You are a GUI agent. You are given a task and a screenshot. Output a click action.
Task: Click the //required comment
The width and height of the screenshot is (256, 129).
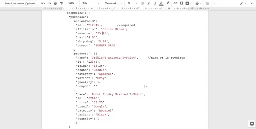click(x=126, y=25)
